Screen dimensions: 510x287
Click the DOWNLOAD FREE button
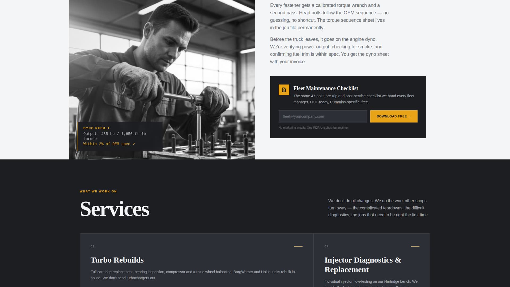[394, 116]
